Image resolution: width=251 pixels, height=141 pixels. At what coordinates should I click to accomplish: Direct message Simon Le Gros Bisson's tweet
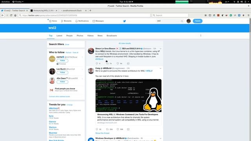128,63
